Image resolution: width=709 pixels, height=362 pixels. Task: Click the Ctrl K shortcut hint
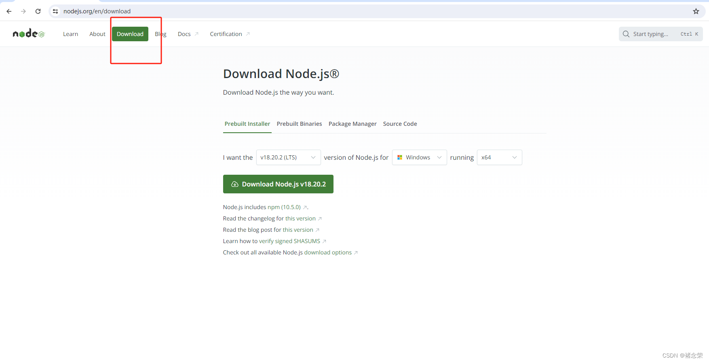(x=690, y=34)
